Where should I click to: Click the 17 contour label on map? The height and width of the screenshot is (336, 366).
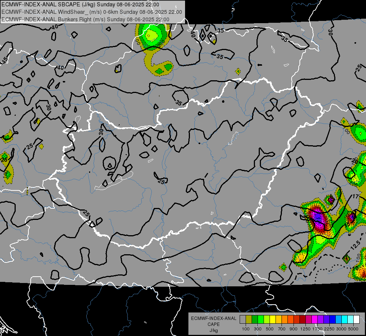356,196
